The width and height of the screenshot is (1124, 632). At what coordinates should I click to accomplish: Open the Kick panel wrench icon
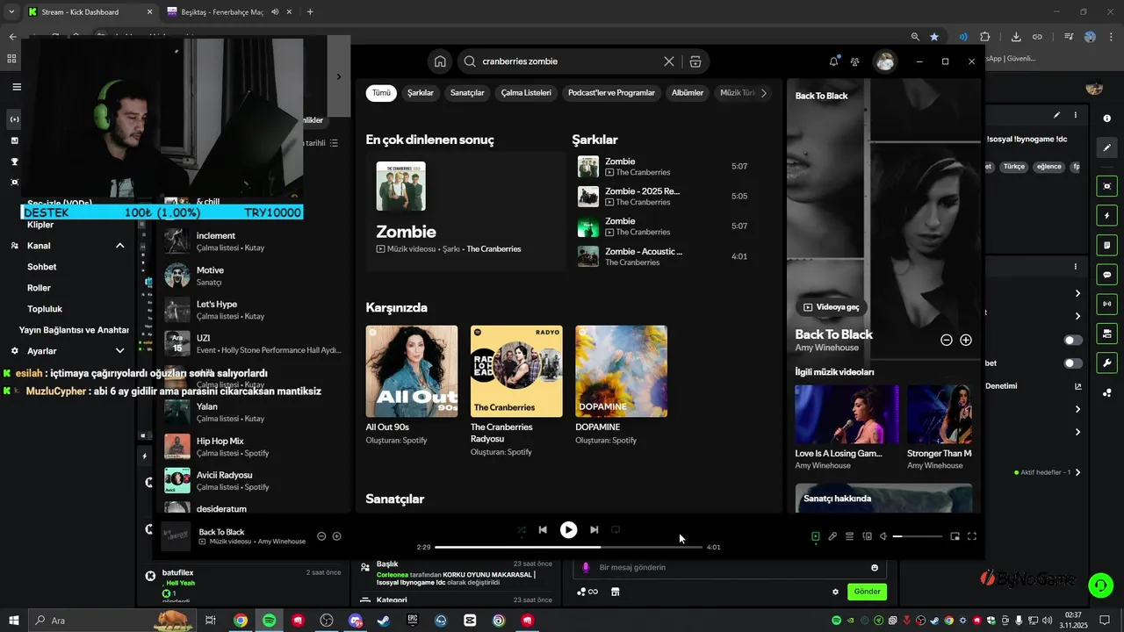pos(1106,363)
